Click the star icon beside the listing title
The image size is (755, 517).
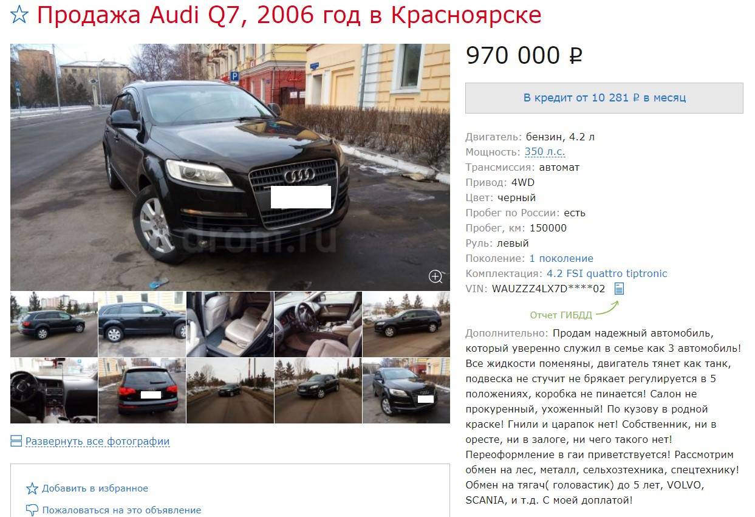[x=20, y=15]
